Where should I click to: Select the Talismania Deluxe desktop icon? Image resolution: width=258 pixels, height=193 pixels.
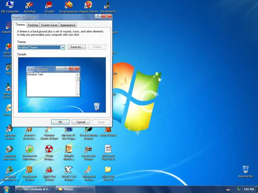(x=88, y=173)
